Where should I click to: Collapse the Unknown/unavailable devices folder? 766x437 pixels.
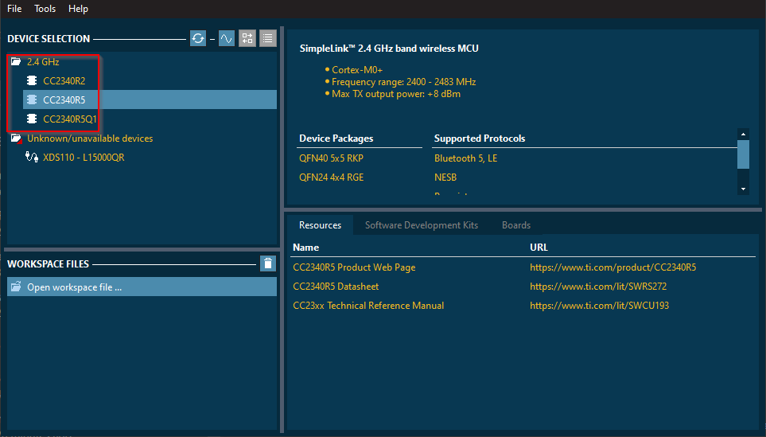pyautogui.click(x=16, y=139)
